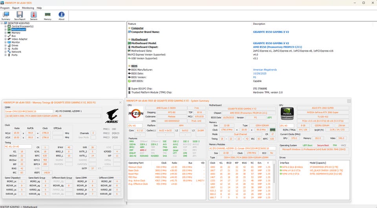This screenshot has height=208, width=377.
Task: Open the Report menu
Action: click(x=16, y=8)
